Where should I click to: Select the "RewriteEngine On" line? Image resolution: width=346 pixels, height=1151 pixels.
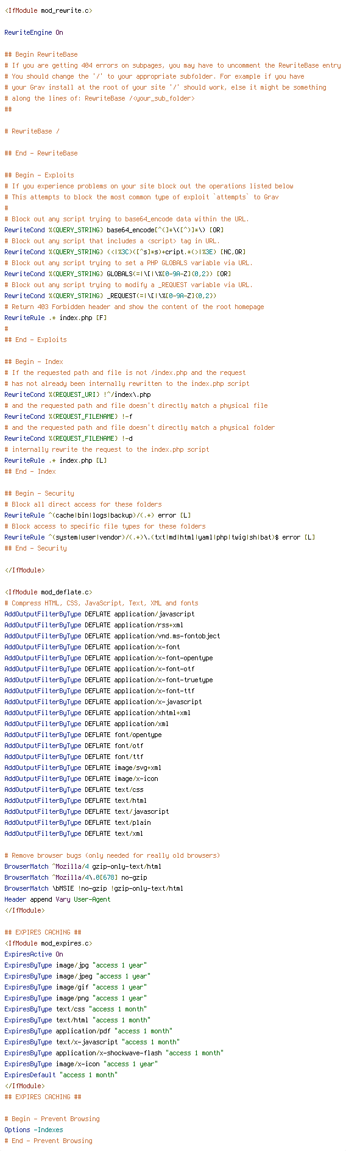pos(34,32)
